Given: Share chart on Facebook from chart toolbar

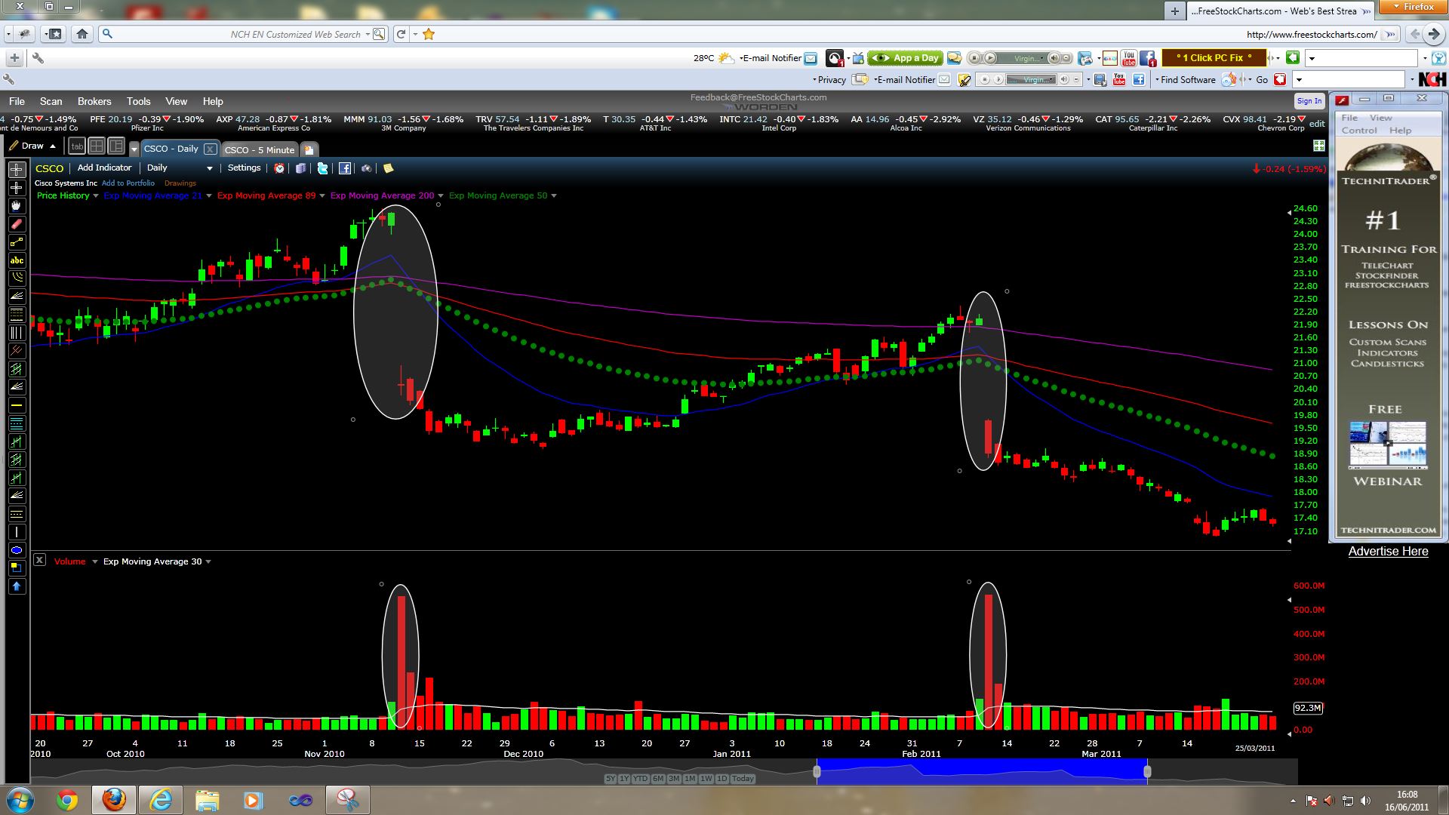Looking at the screenshot, I should (x=344, y=168).
